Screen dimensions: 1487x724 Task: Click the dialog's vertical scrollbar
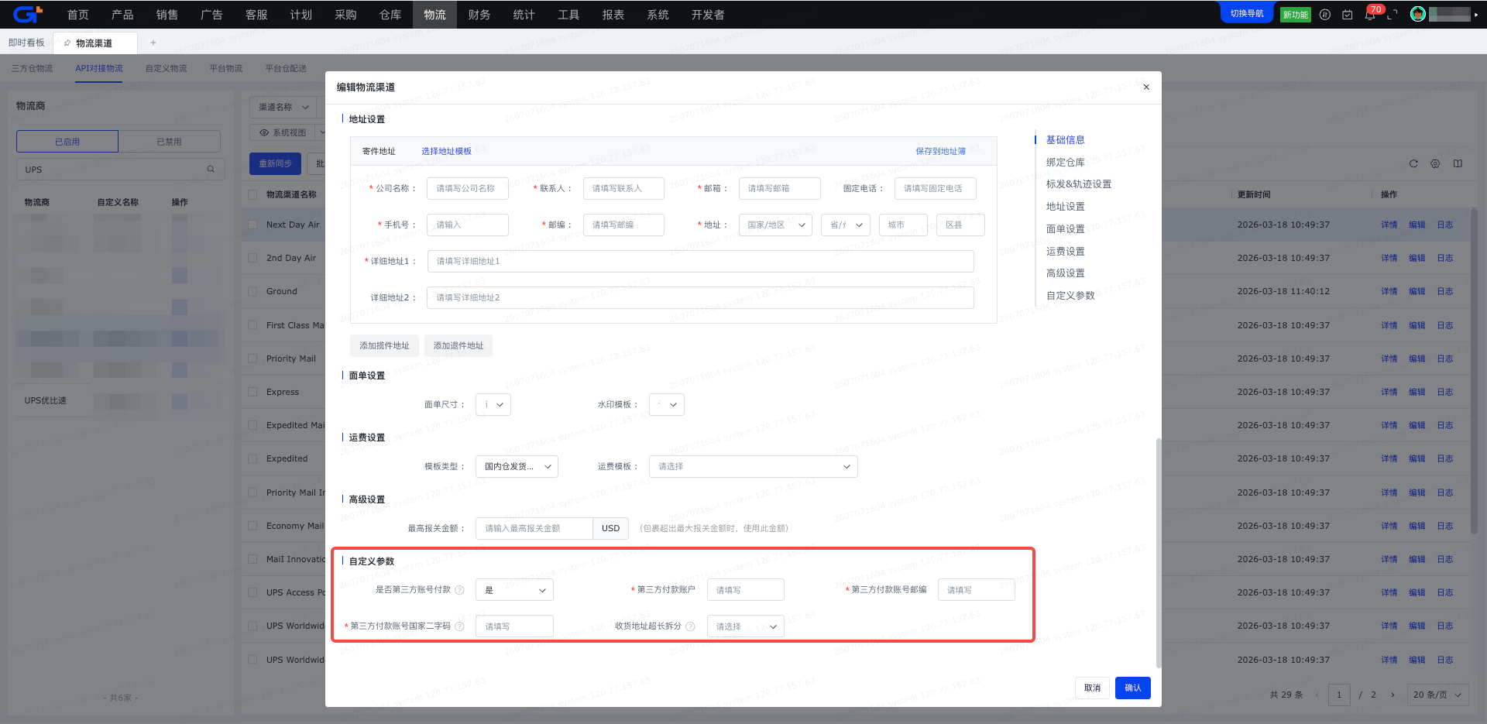tap(1159, 553)
